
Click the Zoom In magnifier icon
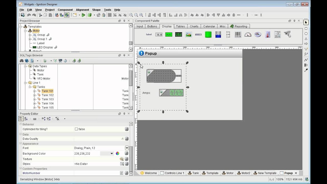pyautogui.click(x=131, y=15)
